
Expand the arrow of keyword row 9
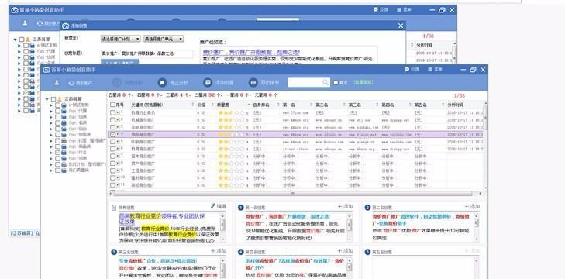(x=118, y=170)
